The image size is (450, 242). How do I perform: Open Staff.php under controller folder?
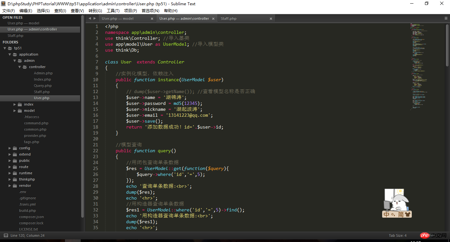coord(42,92)
